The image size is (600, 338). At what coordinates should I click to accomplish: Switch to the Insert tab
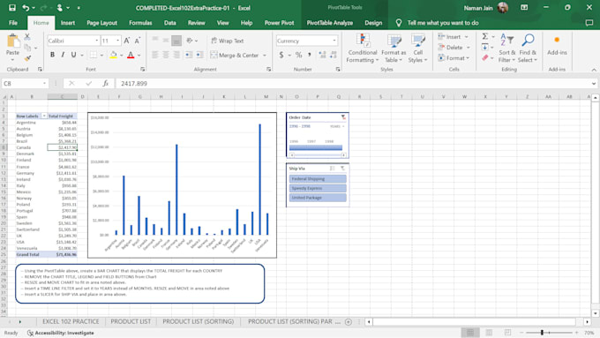pos(68,23)
